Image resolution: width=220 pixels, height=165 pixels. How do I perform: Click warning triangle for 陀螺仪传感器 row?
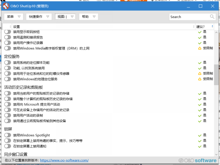200,74
